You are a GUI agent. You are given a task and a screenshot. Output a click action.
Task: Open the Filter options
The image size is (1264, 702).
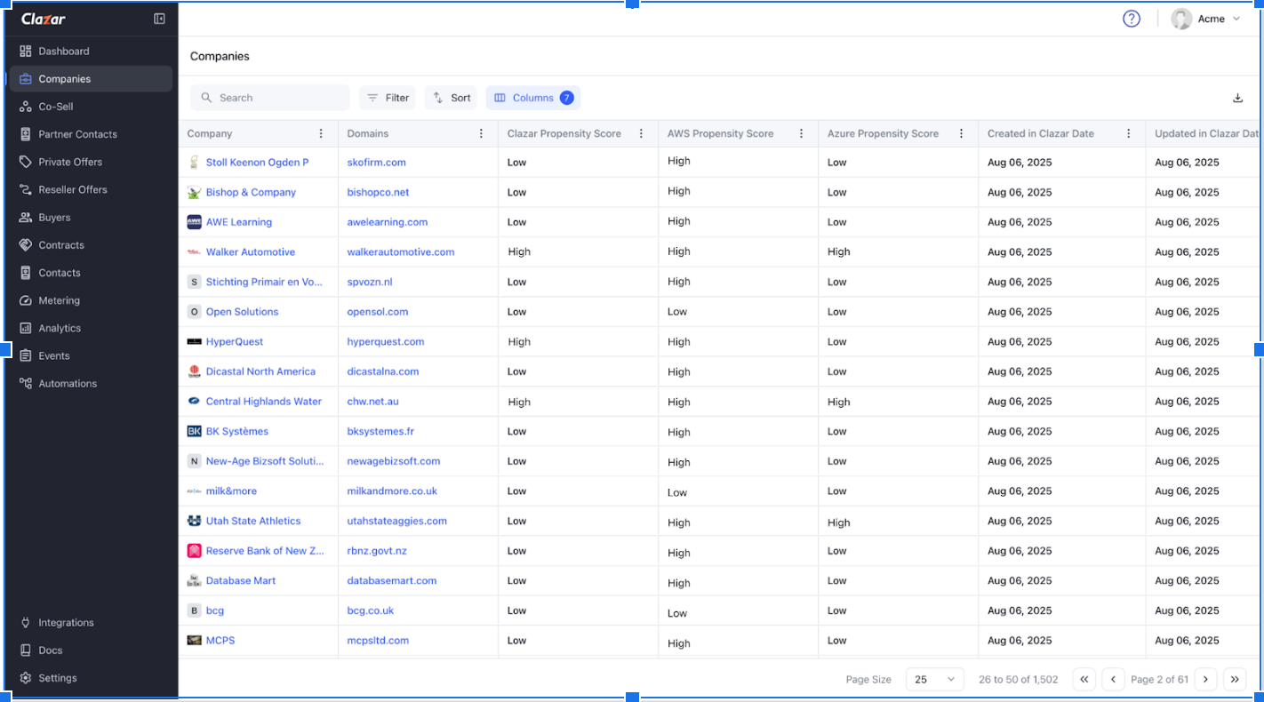click(x=388, y=98)
